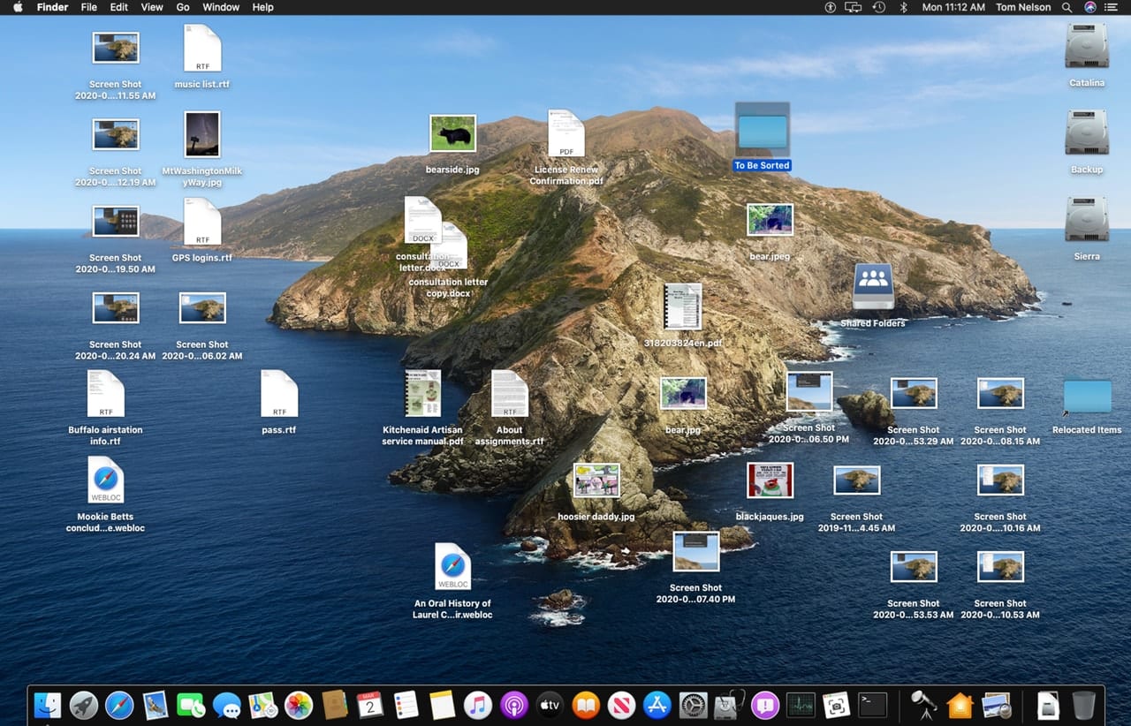This screenshot has width=1131, height=726.
Task: Open Launchpad from the Dock
Action: [84, 705]
